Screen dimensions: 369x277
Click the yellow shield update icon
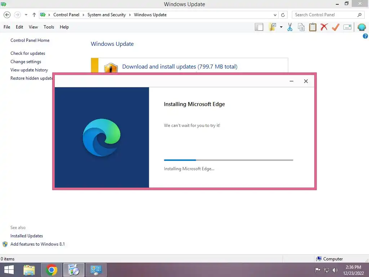tap(111, 68)
